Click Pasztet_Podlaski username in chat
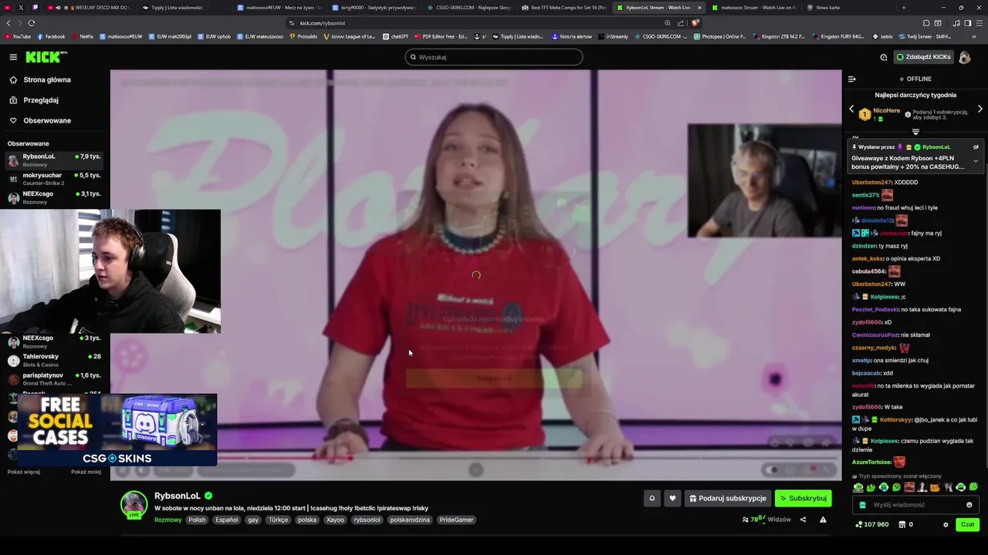The height and width of the screenshot is (555, 988). tap(875, 309)
